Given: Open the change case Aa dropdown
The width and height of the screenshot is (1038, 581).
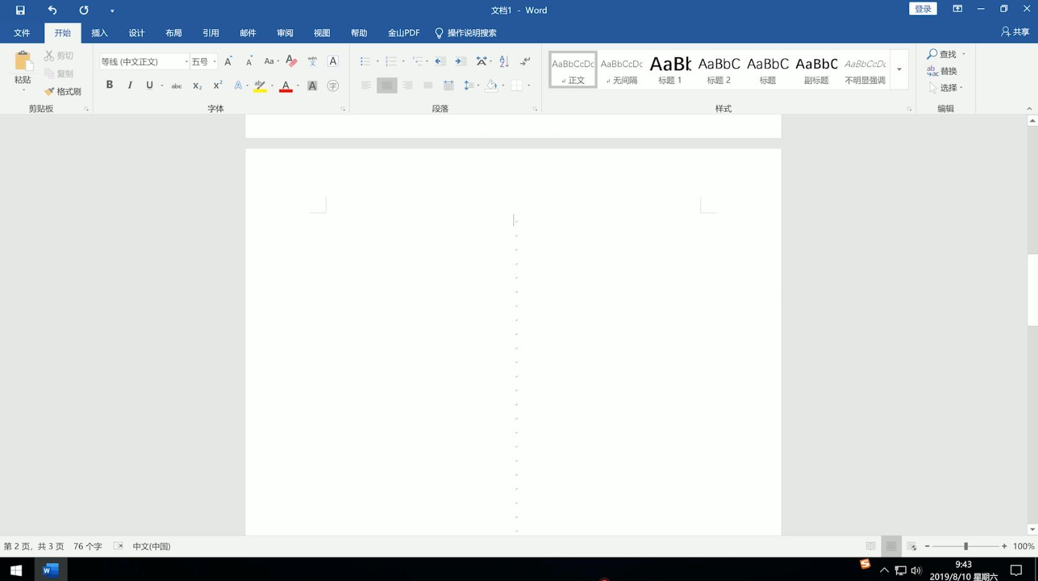Looking at the screenshot, I should (271, 61).
